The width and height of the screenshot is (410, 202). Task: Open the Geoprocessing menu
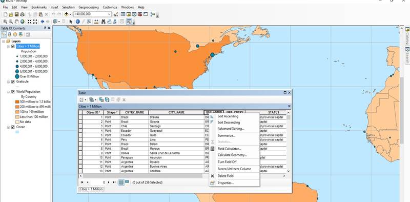point(89,7)
